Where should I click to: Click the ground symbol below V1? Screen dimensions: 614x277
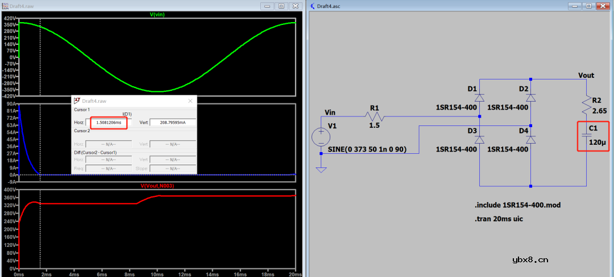321,169
